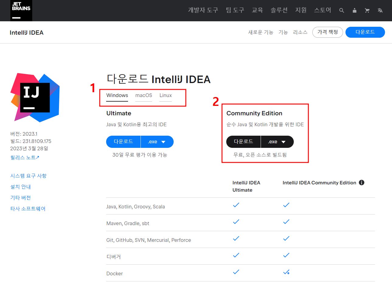Expand the Community .exe format dropdown
The image size is (392, 282).
click(x=277, y=142)
